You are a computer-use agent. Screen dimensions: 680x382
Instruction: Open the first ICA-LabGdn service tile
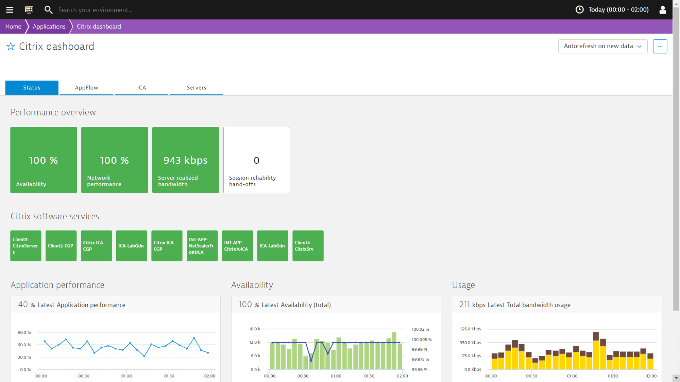pos(132,246)
